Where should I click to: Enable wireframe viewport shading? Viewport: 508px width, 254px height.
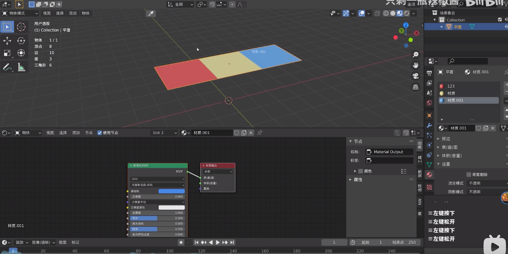click(386, 13)
